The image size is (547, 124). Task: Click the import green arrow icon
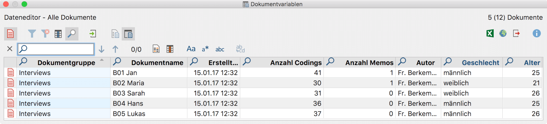click(x=93, y=34)
